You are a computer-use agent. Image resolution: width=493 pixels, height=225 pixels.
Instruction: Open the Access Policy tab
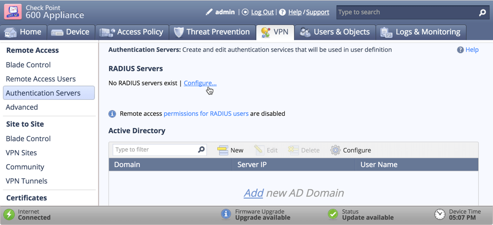132,32
